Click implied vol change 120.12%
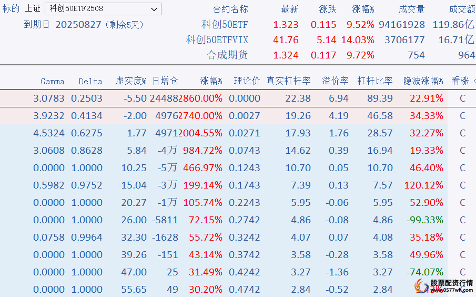The width and height of the screenshot is (476, 297). point(423,185)
